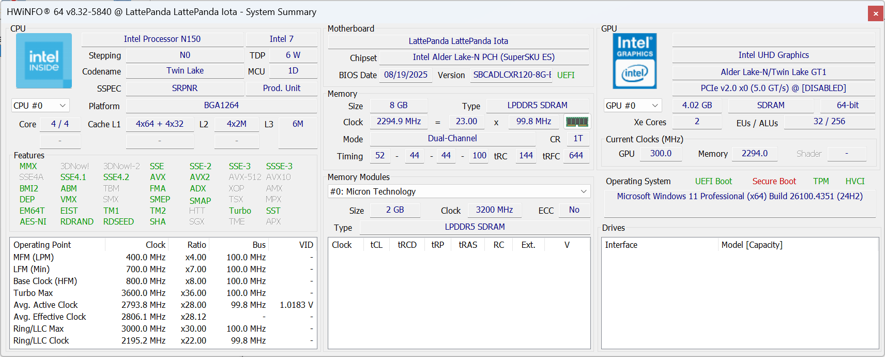Click the BIOS version SBCADLCXR120 field
885x357 pixels.
[x=512, y=75]
